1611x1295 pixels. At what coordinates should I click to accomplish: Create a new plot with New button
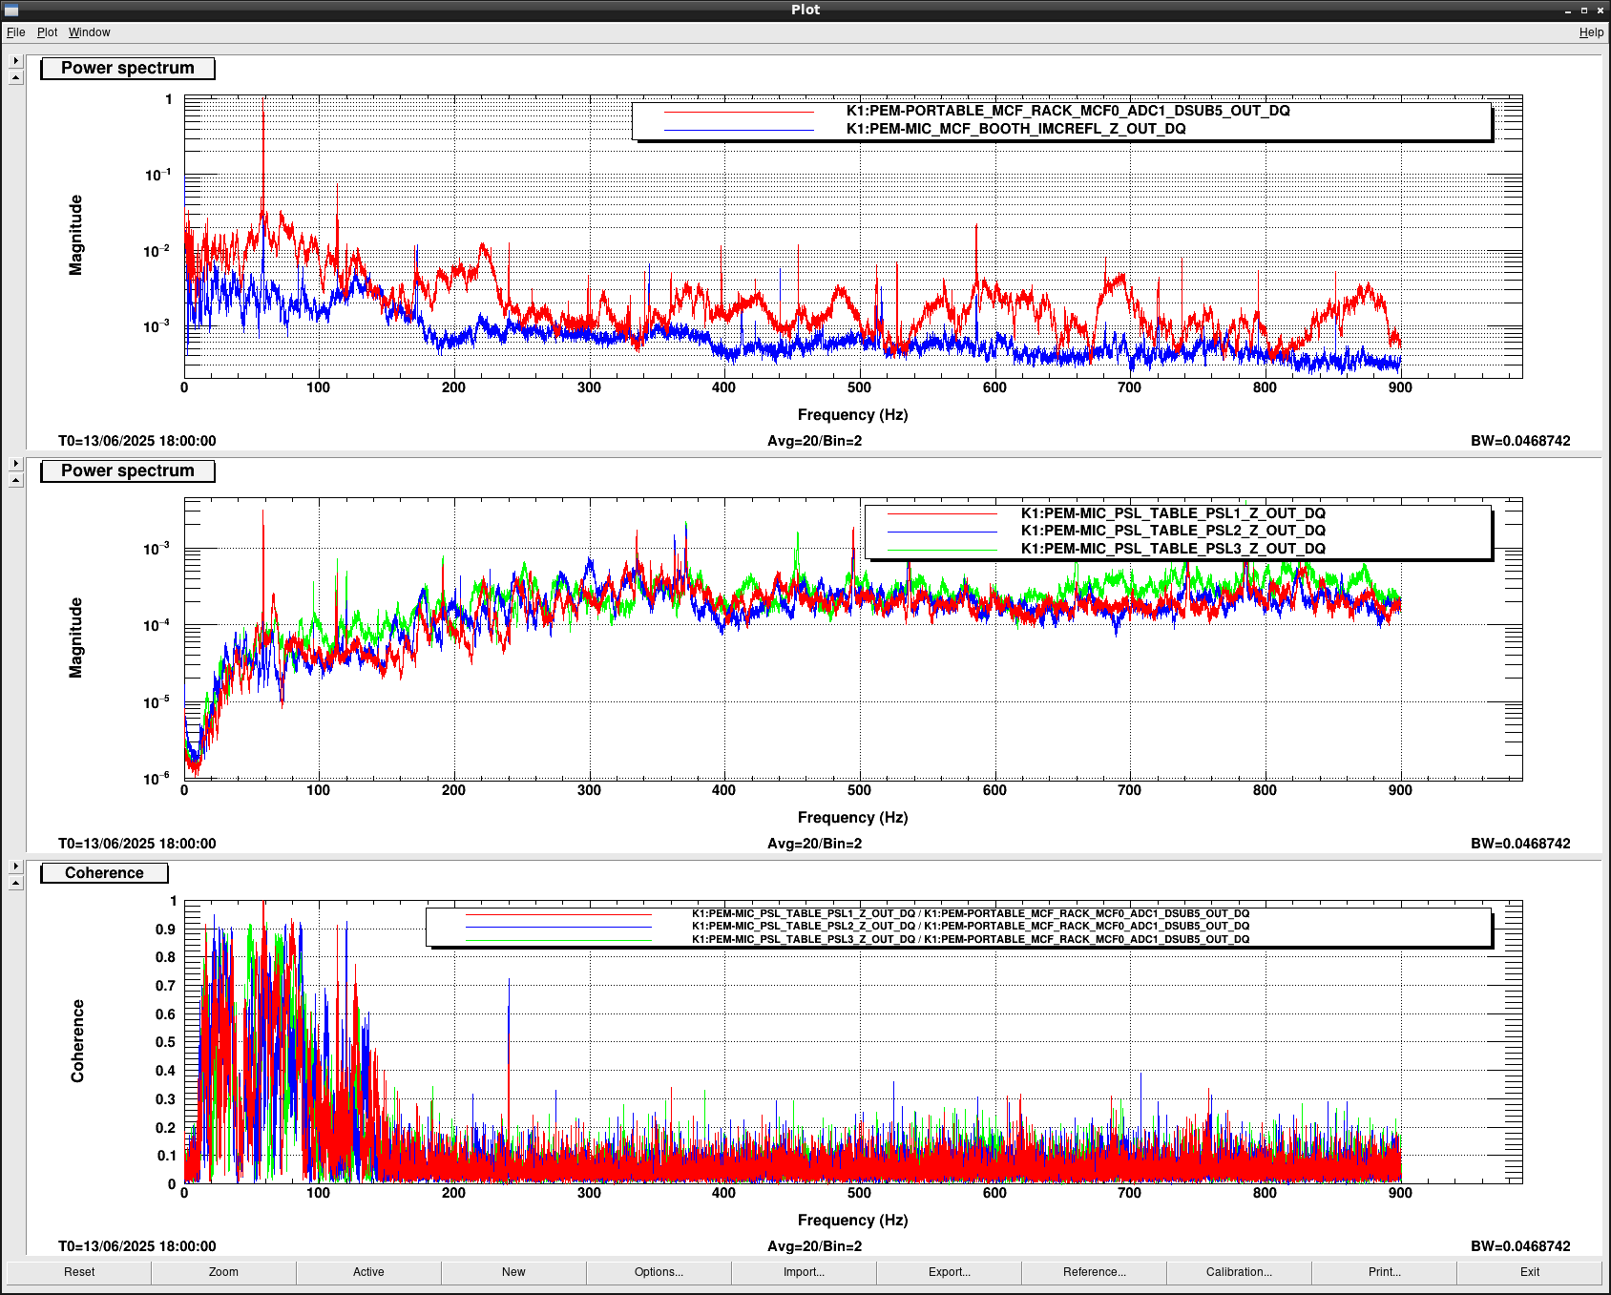point(514,1272)
